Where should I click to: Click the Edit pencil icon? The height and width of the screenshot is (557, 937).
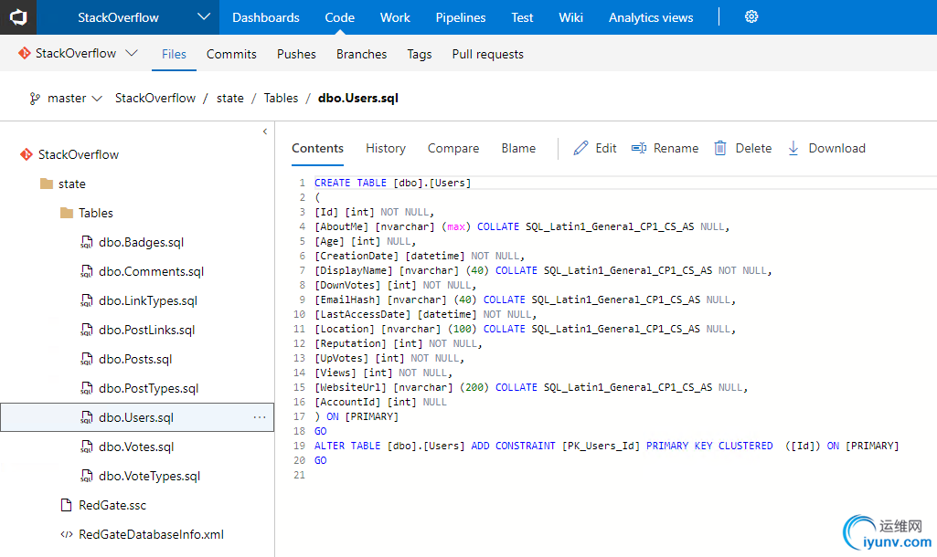point(580,148)
